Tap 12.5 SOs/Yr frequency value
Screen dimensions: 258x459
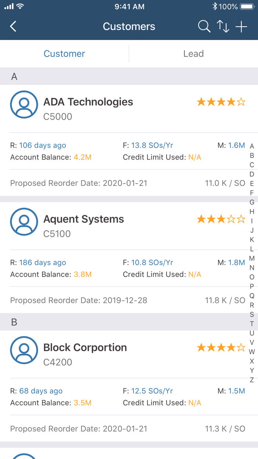click(x=152, y=391)
